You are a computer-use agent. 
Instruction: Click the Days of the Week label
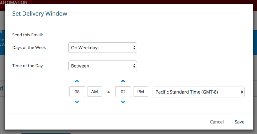click(x=29, y=48)
